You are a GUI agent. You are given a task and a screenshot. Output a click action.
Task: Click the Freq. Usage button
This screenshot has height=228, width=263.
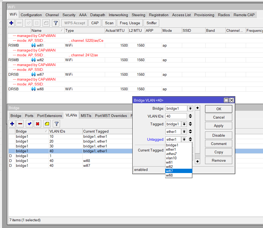pos(130,23)
